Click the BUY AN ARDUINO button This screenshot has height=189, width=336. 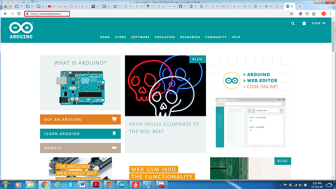point(80,120)
